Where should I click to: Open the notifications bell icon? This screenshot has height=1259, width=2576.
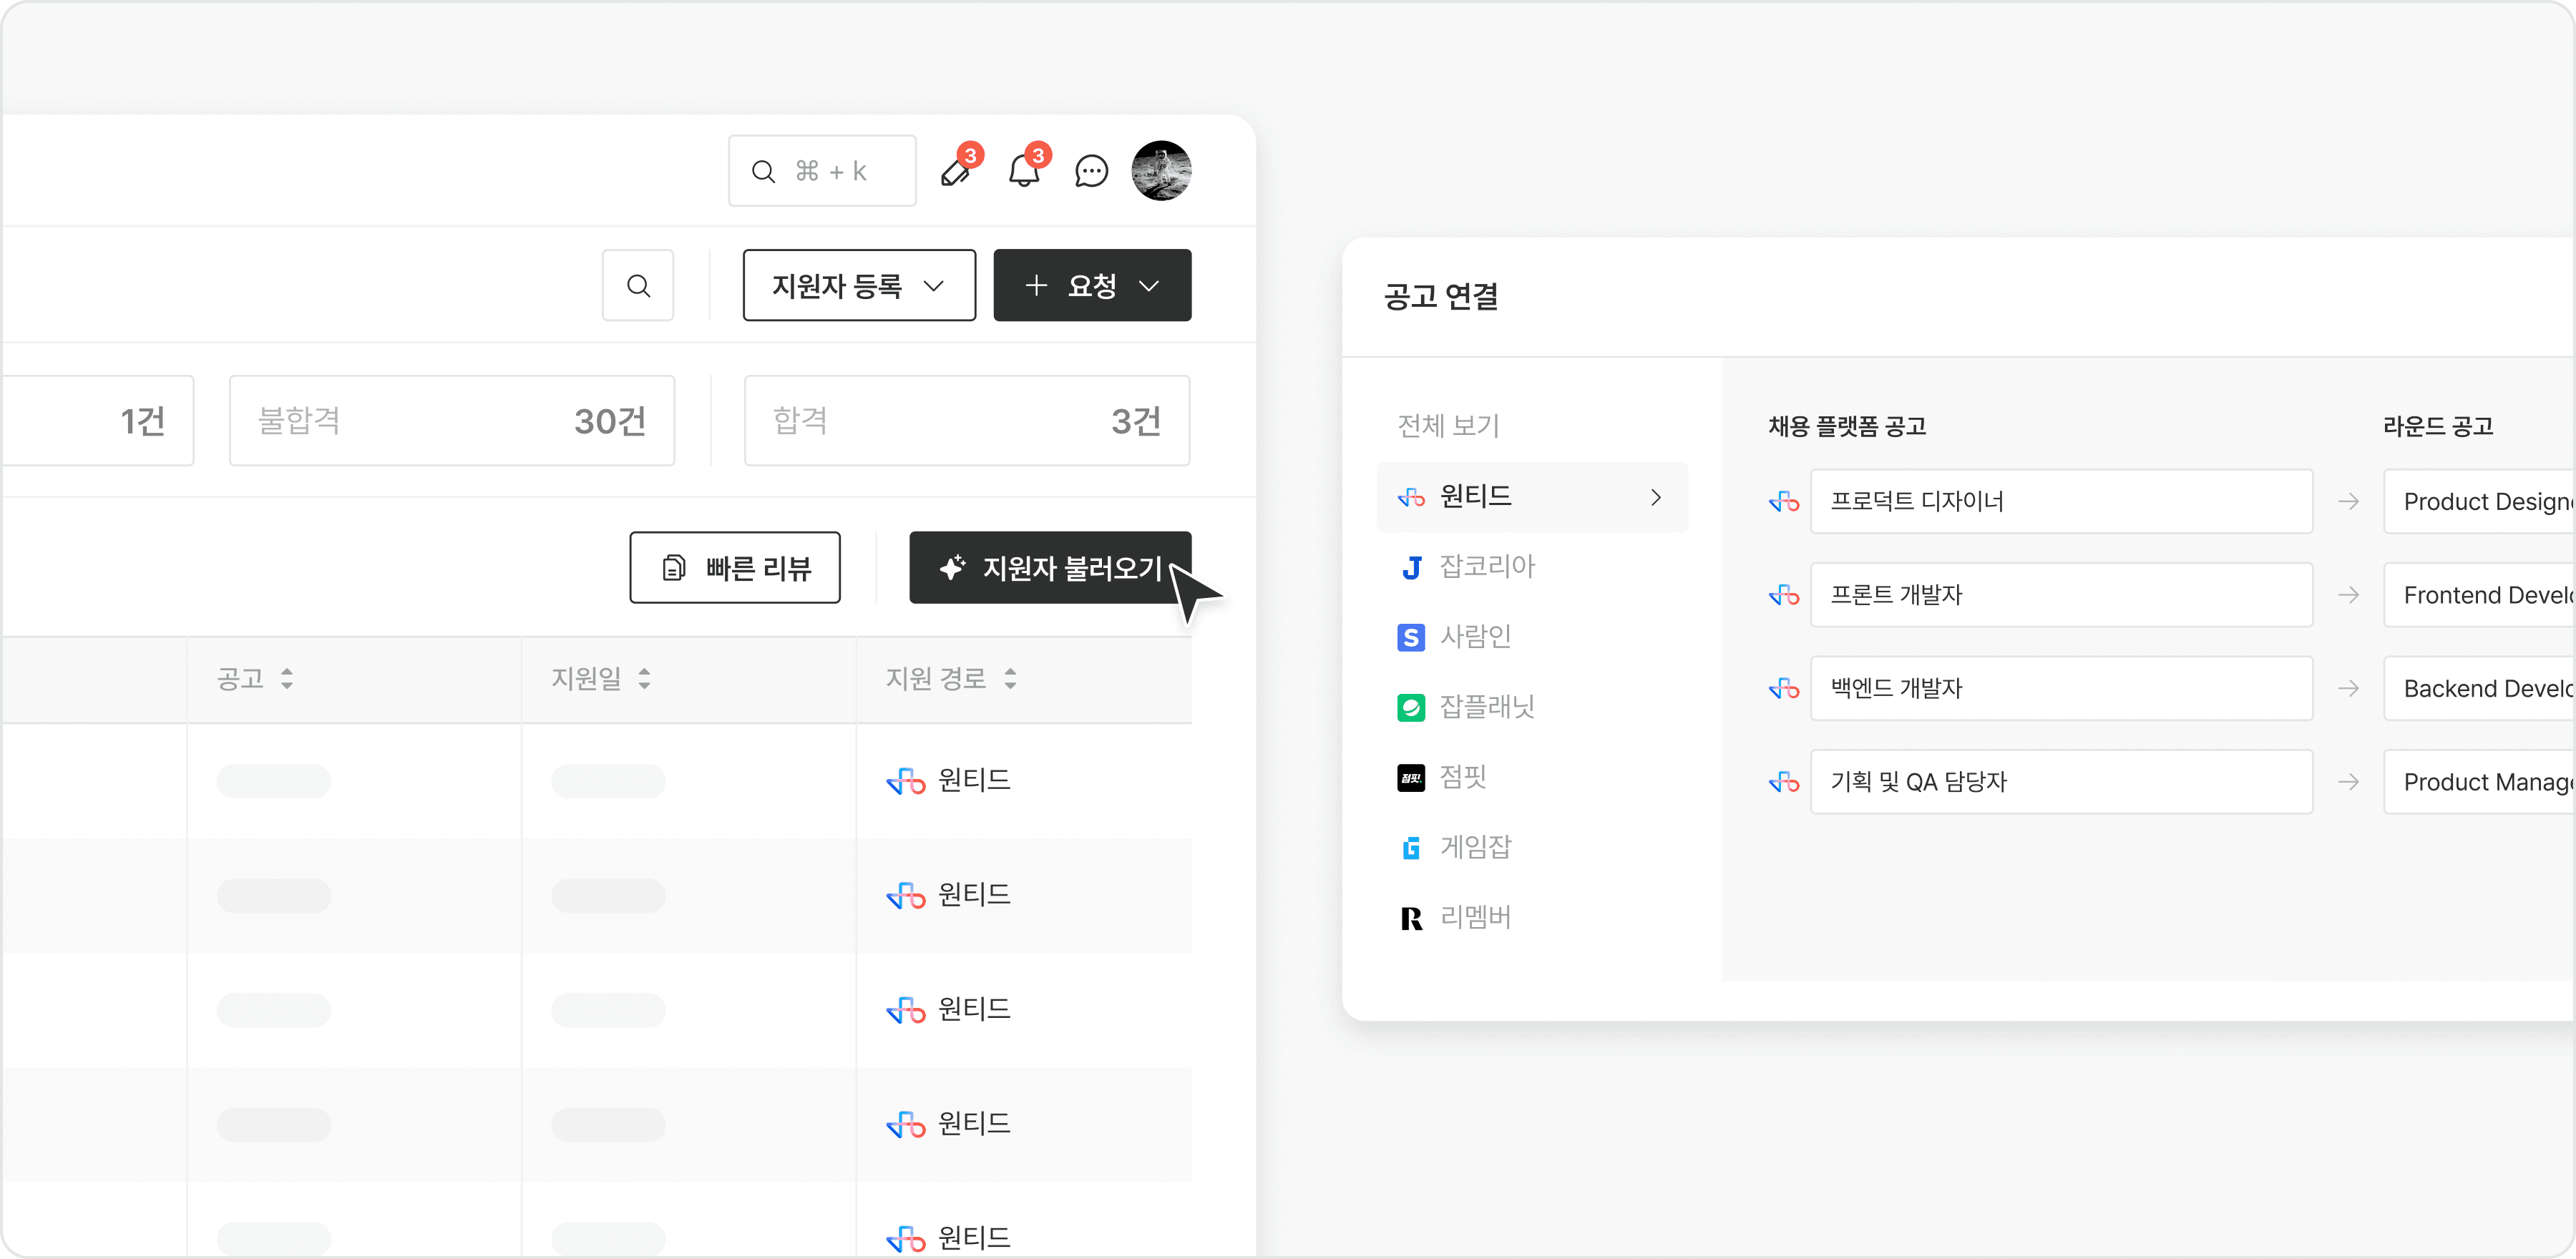1025,170
